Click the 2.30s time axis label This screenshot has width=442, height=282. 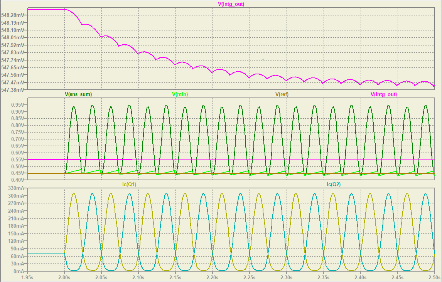(x=287, y=277)
